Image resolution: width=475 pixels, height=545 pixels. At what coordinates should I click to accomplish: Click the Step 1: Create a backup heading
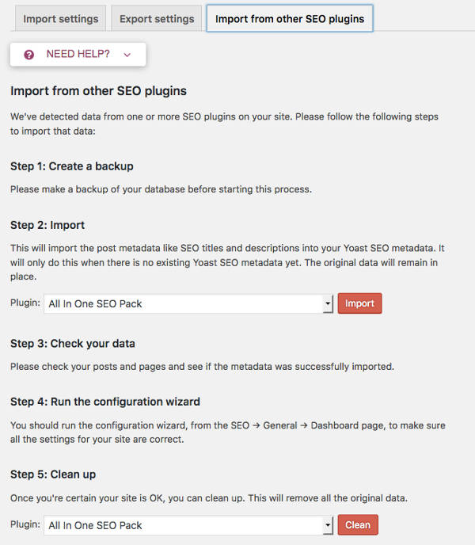(x=72, y=166)
